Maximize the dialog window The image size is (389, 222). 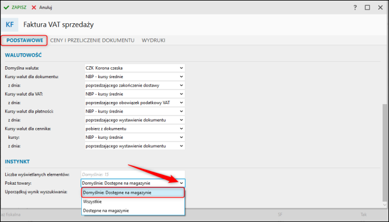click(367, 7)
